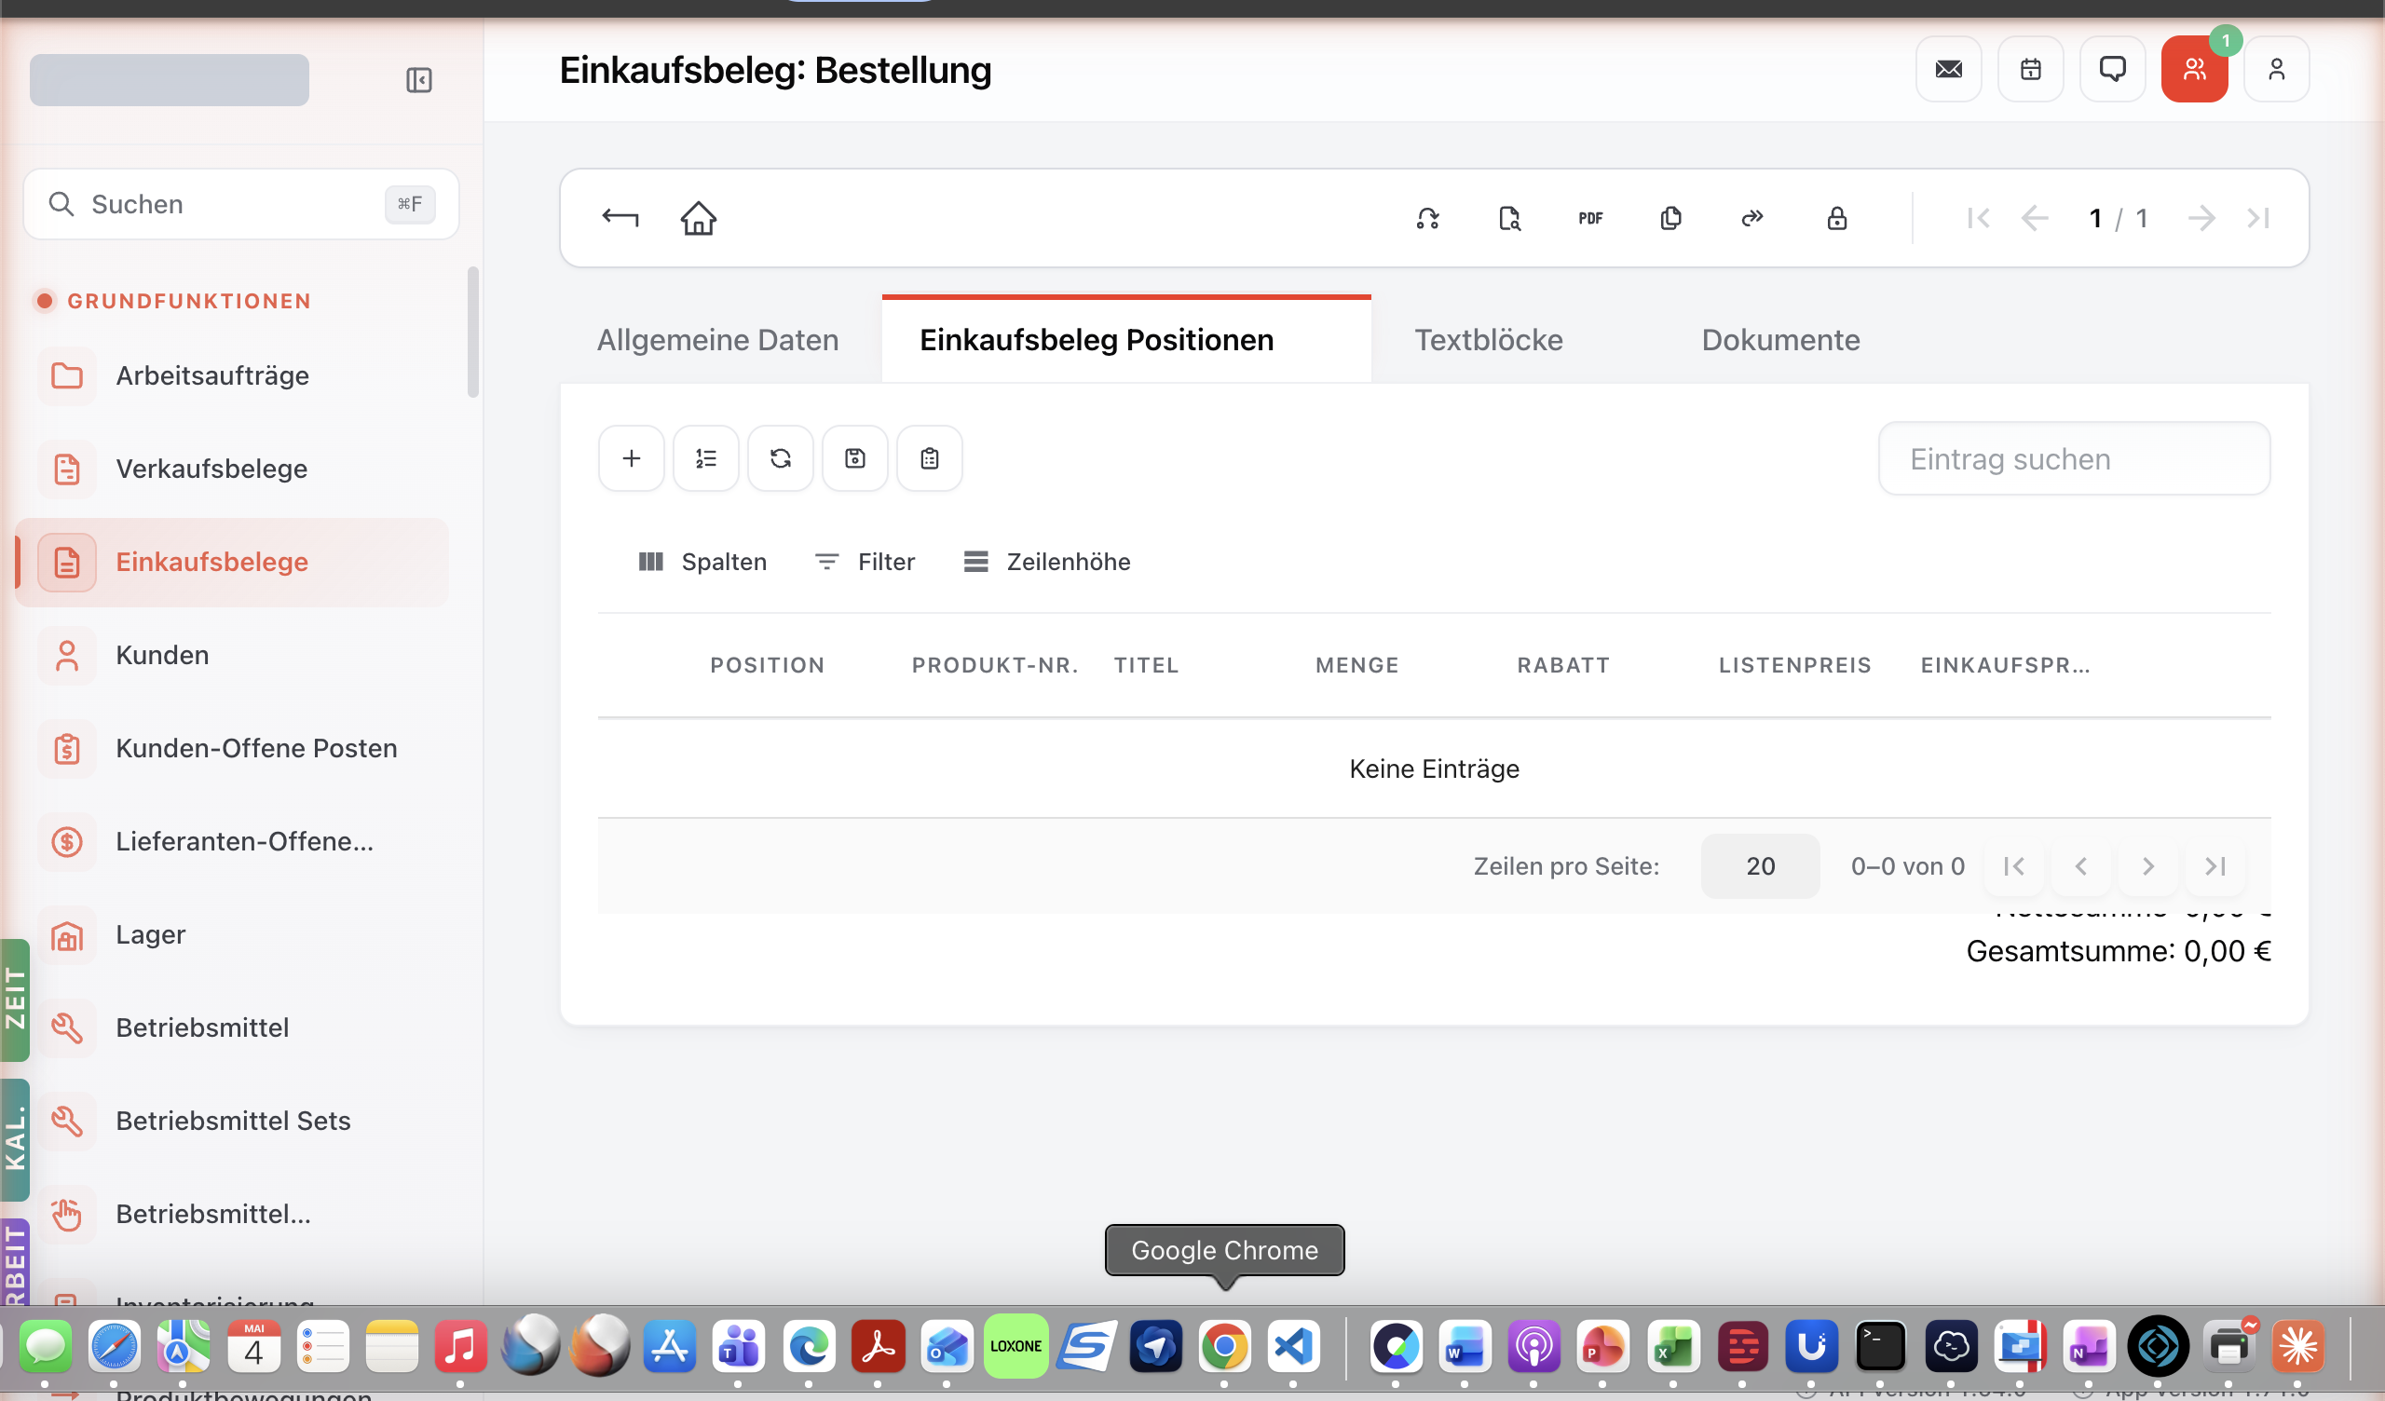Image resolution: width=2385 pixels, height=1401 pixels.
Task: Open Google Chrome in the dock
Action: [x=1225, y=1346]
